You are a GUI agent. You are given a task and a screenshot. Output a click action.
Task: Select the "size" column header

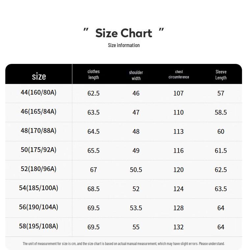tap(39, 76)
